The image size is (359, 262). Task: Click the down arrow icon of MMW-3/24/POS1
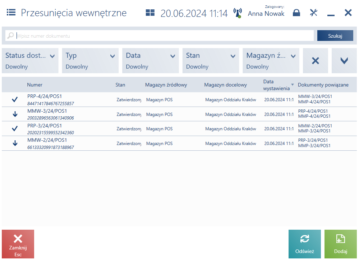(15, 114)
